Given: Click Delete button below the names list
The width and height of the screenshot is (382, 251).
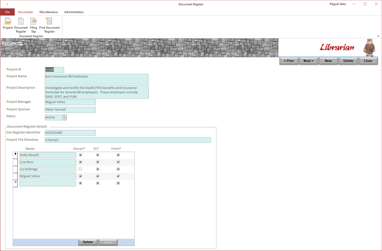Looking at the screenshot, I should point(88,242).
